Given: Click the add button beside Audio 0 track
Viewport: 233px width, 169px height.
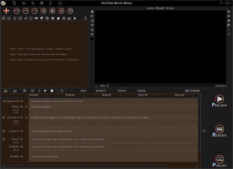Looking at the screenshot, I should 4,131.
